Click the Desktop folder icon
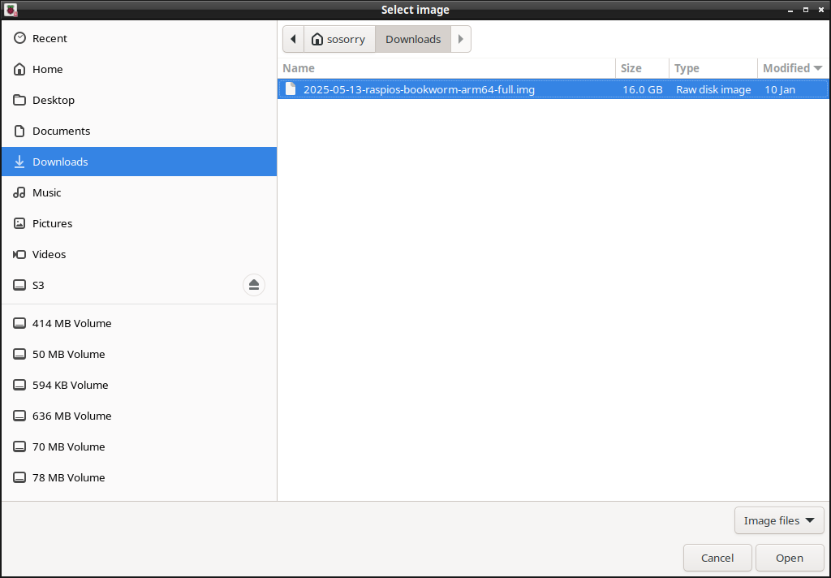The width and height of the screenshot is (831, 578). [x=19, y=100]
